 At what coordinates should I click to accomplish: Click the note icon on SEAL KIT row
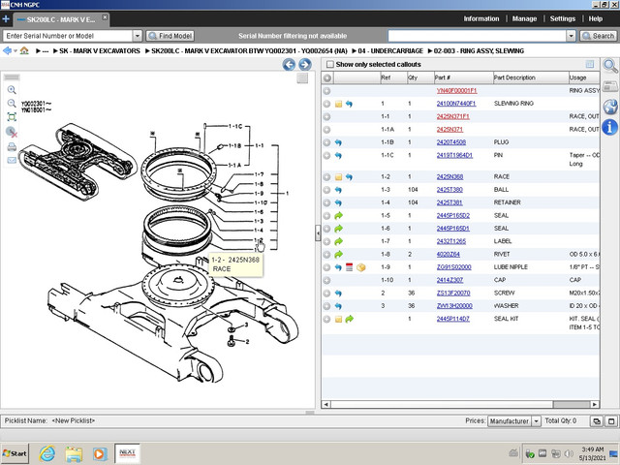click(x=338, y=319)
